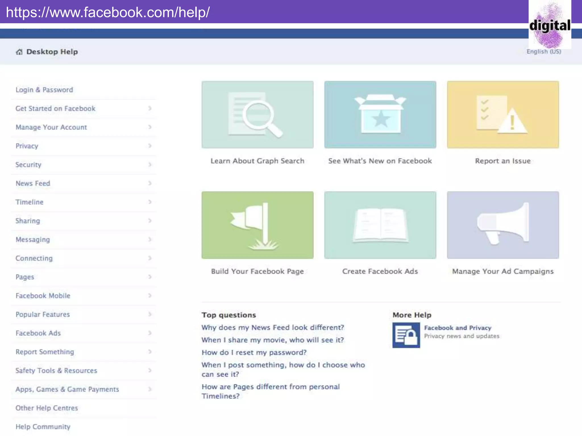This screenshot has width=582, height=436.
Task: Click 'Facebook and Privacy' title link
Action: click(x=458, y=328)
